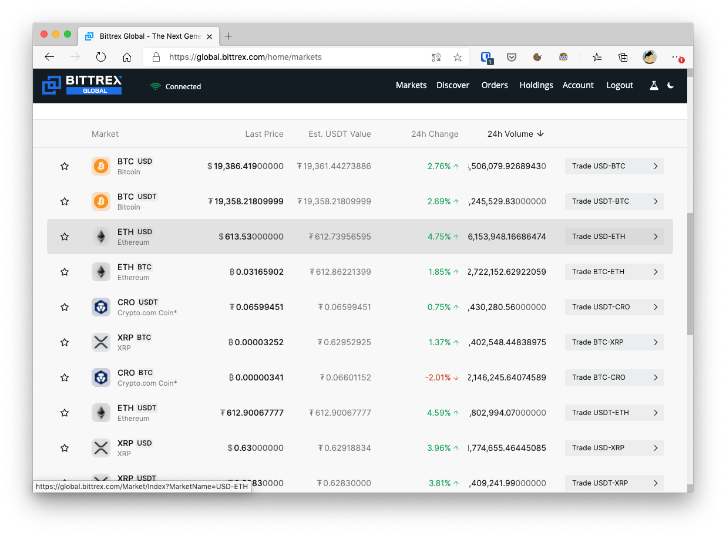Click the Trade USD-XRP button
This screenshot has height=536, width=726.
(614, 448)
